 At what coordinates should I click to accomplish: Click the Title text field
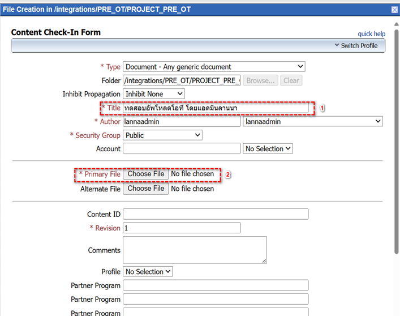[216, 108]
